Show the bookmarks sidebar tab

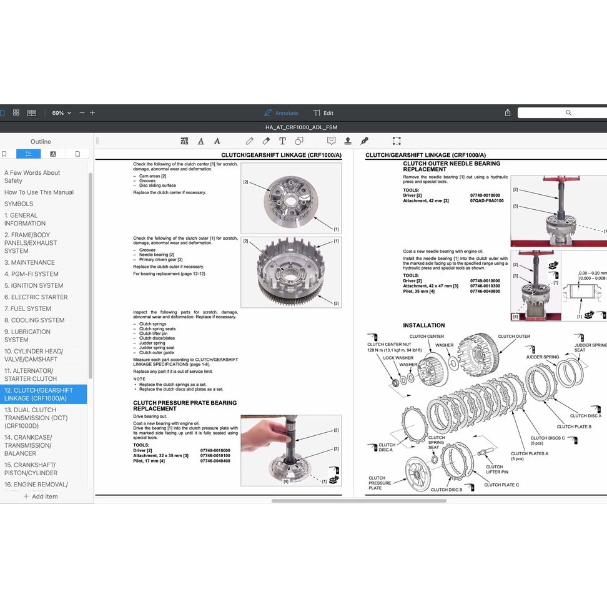click(4, 154)
